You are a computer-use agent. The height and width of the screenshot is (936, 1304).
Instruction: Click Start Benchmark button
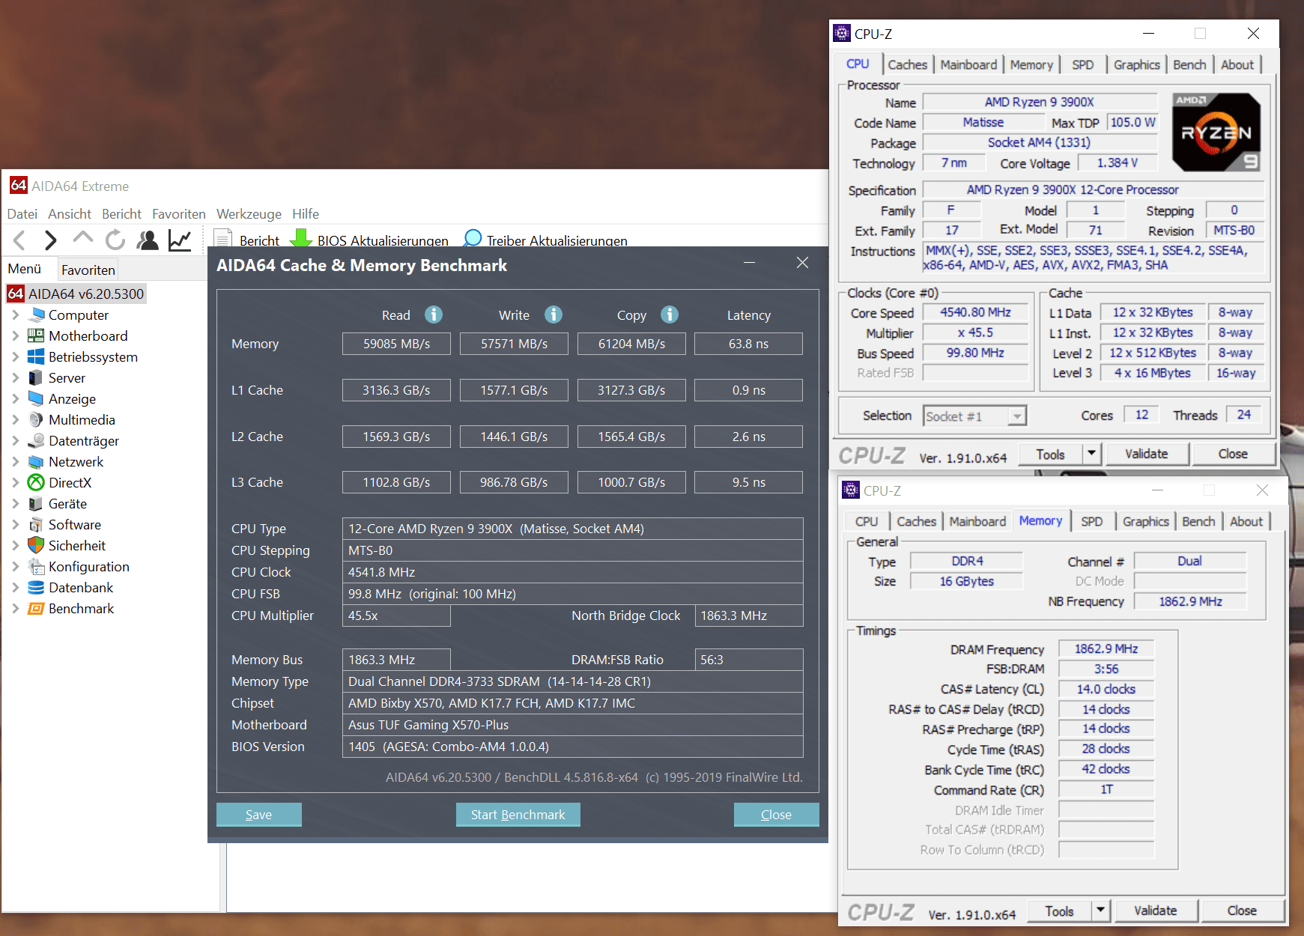518,815
